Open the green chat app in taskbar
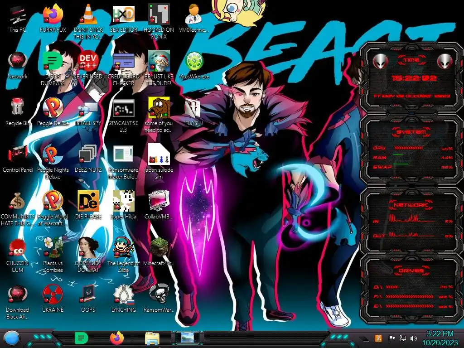Viewport: 464px width, 348px height. pyautogui.click(x=82, y=338)
